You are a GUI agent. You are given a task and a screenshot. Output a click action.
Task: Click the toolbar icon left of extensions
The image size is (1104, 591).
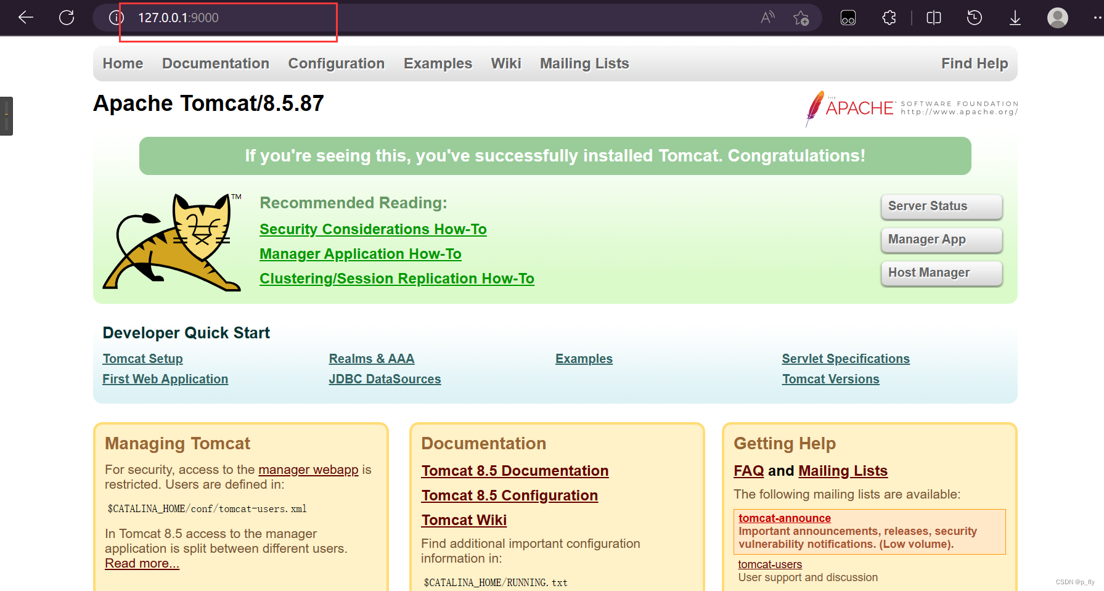(x=848, y=18)
